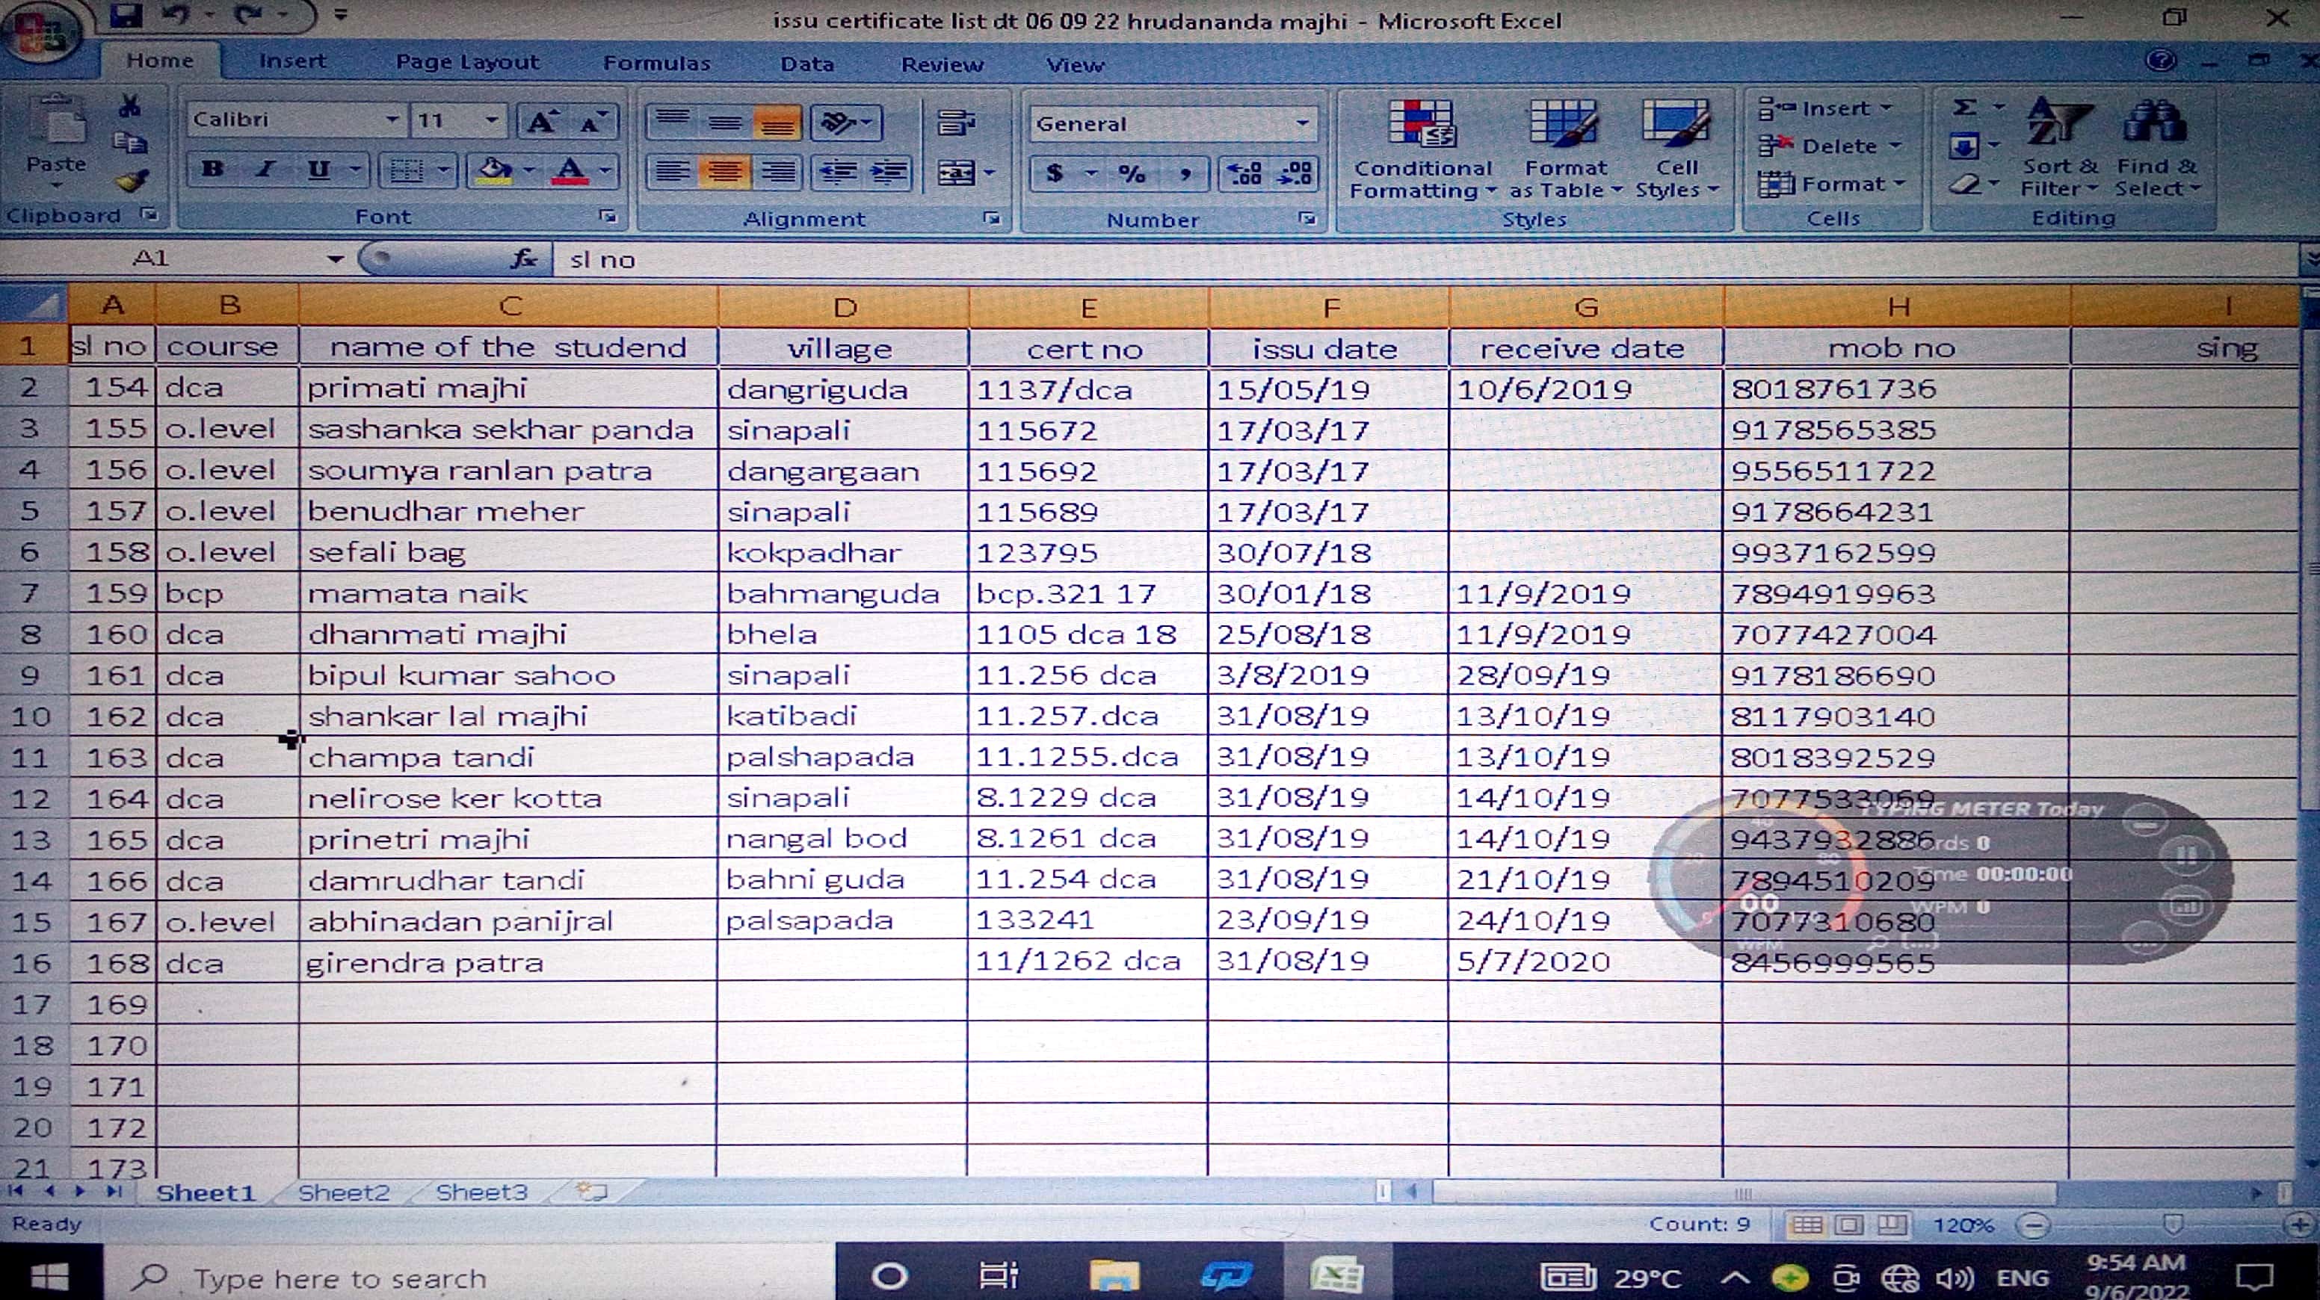
Task: Switch to Sheet2 tab
Action: (x=343, y=1193)
